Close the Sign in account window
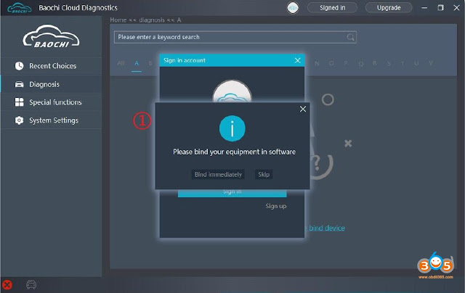The width and height of the screenshot is (465, 293). pos(297,60)
